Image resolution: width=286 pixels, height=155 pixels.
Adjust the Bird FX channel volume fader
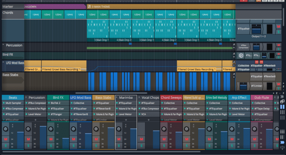click(65, 138)
